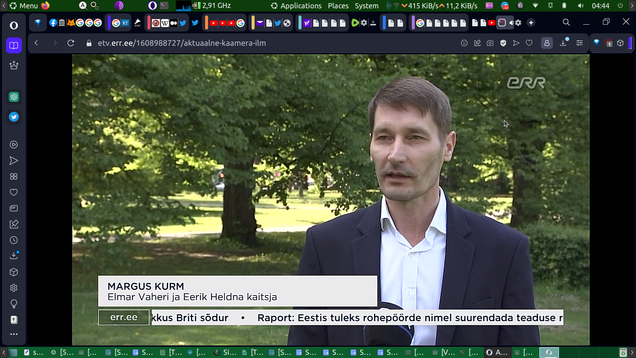The height and width of the screenshot is (358, 636).
Task: Open Twitter in the Opera sidebar
Action: (14, 117)
